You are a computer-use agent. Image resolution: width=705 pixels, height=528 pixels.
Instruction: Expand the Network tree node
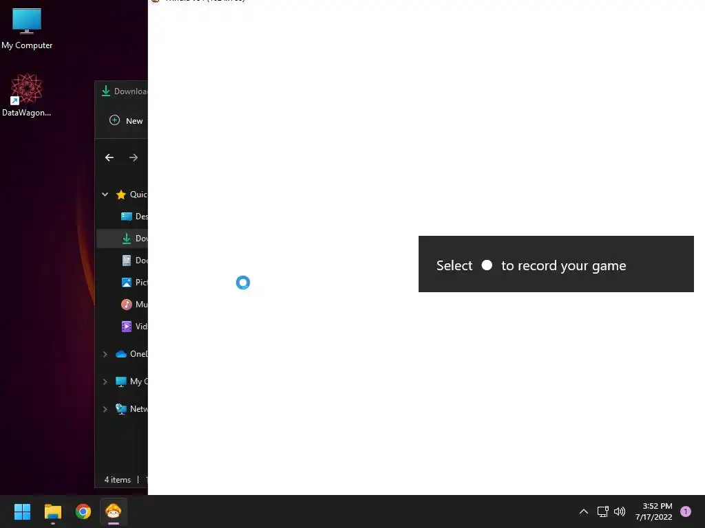point(105,409)
